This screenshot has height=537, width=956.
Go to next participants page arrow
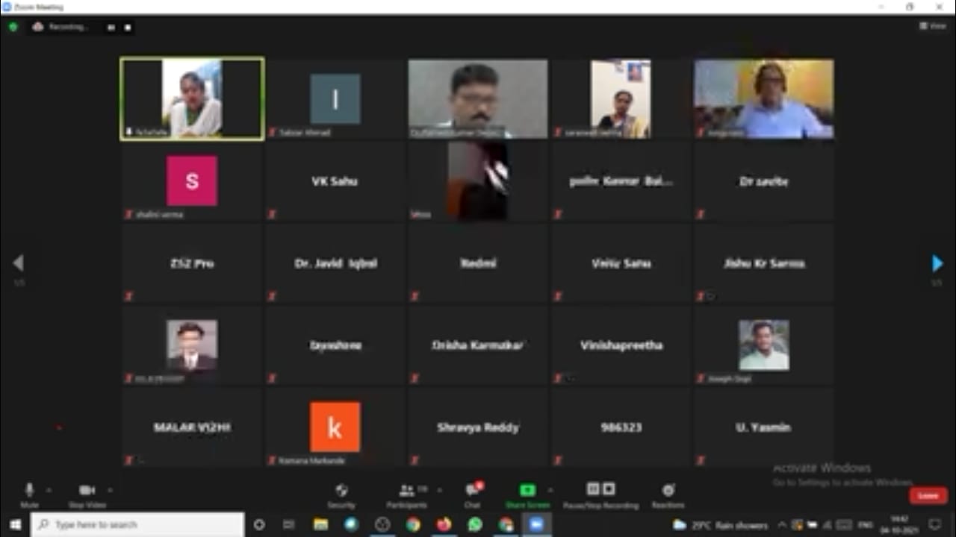[937, 263]
